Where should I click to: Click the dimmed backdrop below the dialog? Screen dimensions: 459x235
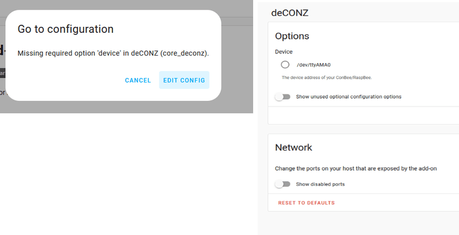pyautogui.click(x=126, y=108)
